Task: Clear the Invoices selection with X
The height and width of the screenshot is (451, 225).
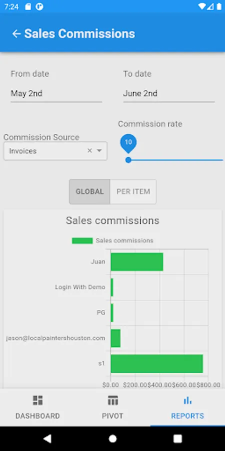Action: [89, 151]
